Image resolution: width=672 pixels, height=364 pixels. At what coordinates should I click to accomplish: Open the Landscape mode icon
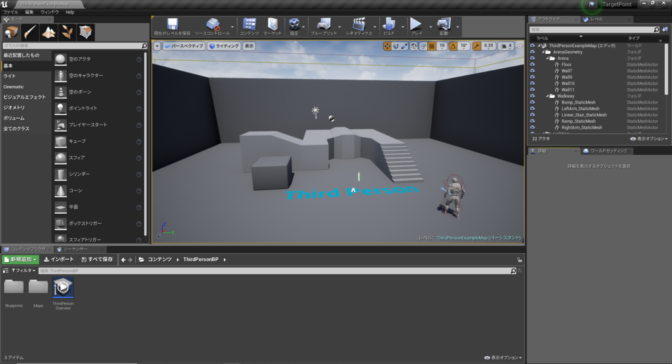(49, 32)
